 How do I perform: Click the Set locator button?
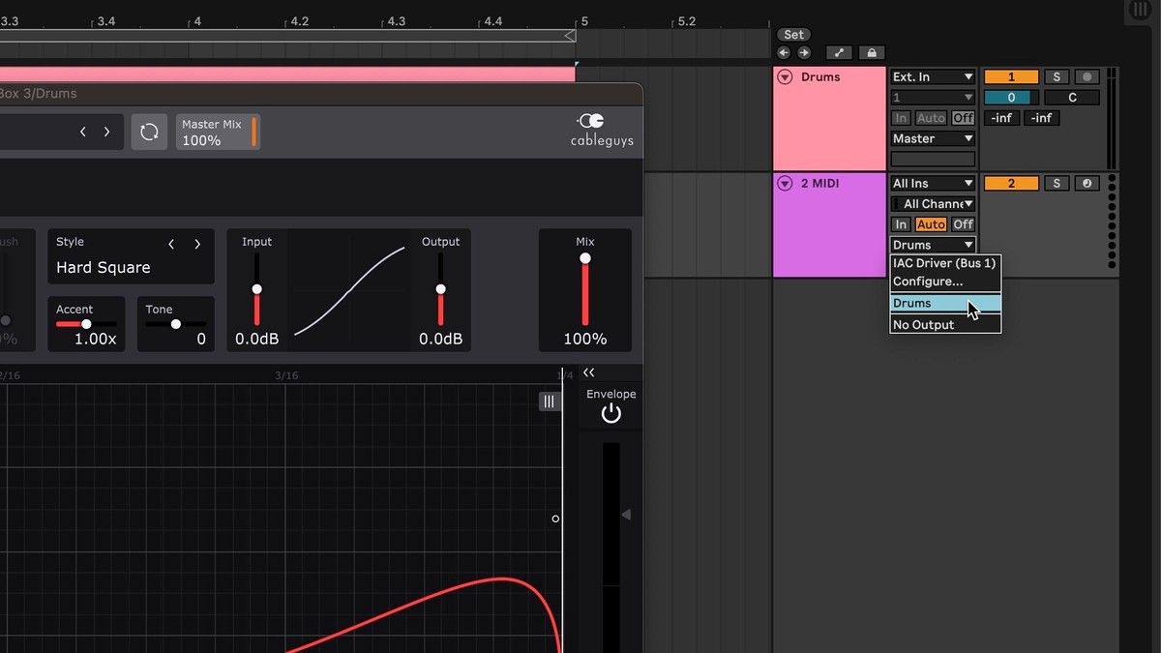793,35
